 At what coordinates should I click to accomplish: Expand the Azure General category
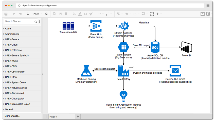click(x=22, y=34)
